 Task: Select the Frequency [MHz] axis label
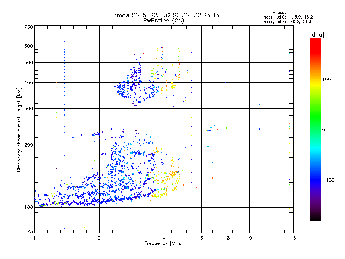pyautogui.click(x=163, y=243)
